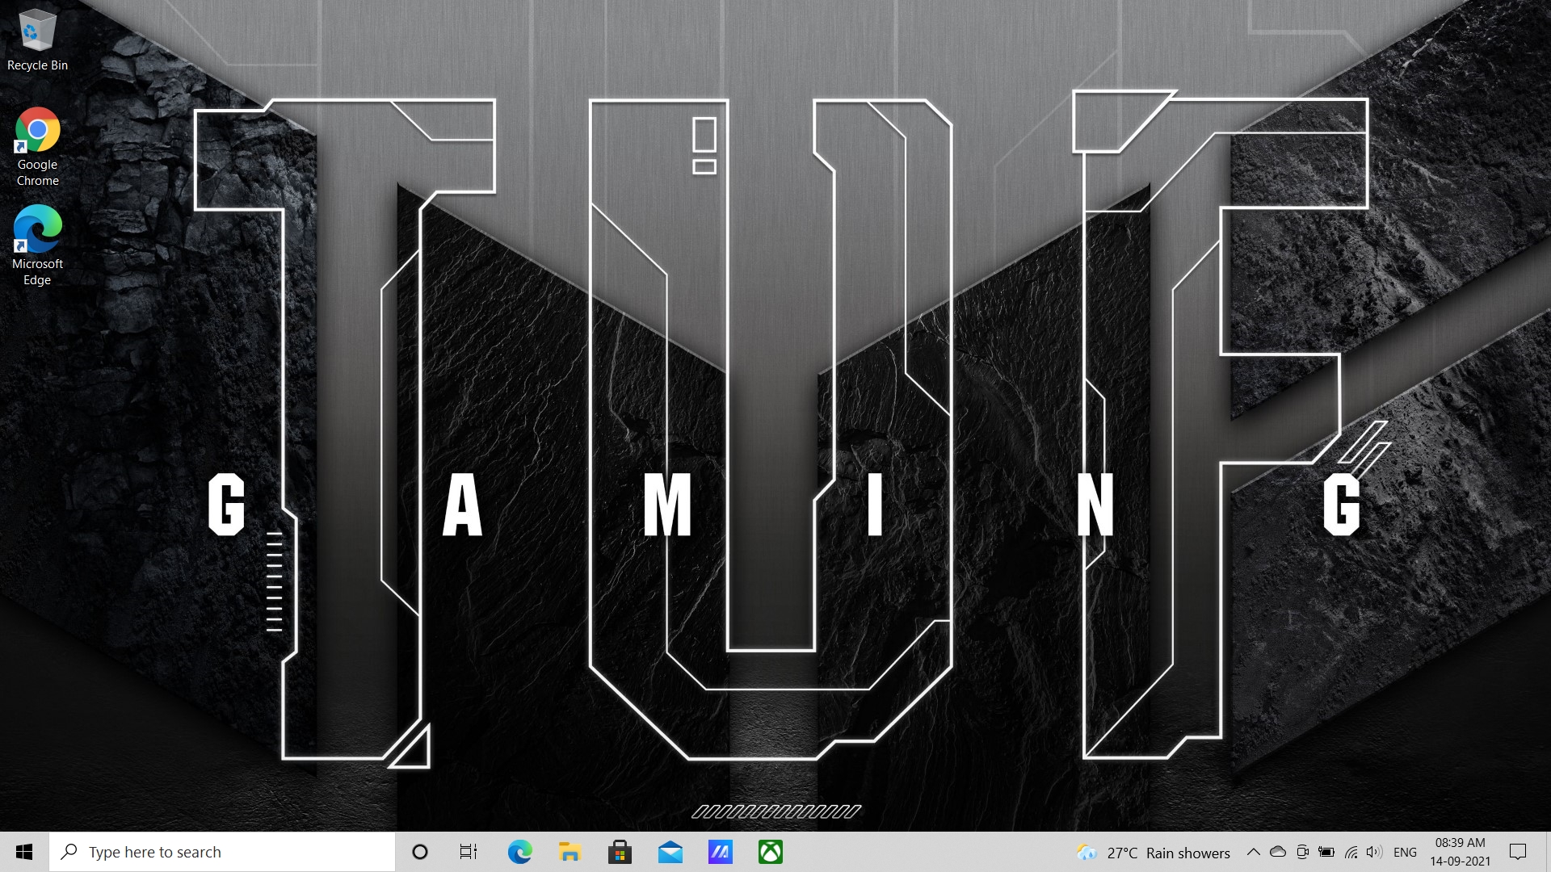Screen dimensions: 1551x872
Task: Expand the hidden system tray icons
Action: pyautogui.click(x=1253, y=852)
